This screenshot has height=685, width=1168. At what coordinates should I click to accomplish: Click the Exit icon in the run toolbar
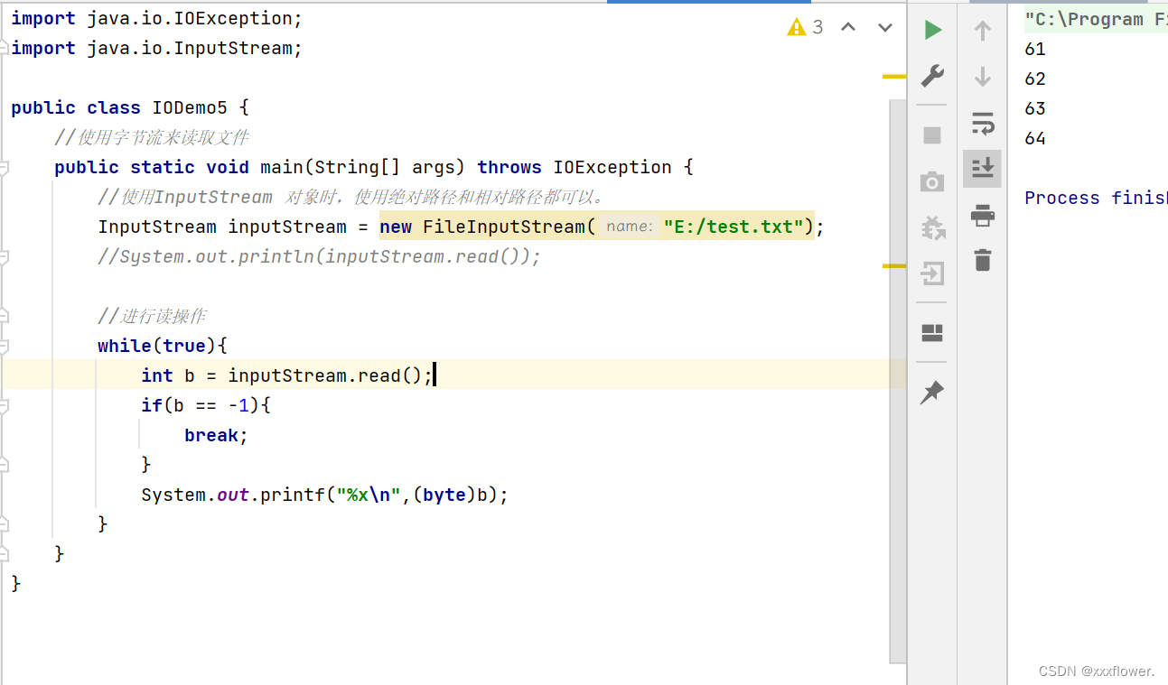coord(933,273)
